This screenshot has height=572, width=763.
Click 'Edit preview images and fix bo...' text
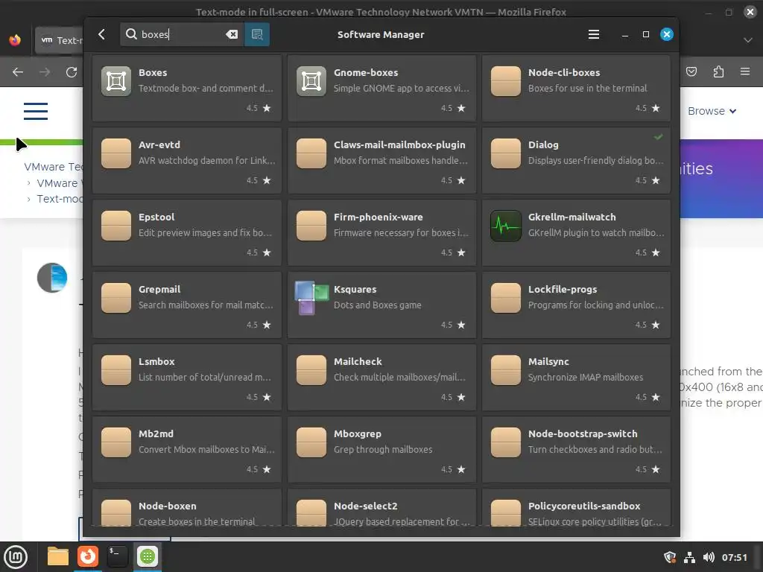click(x=205, y=232)
